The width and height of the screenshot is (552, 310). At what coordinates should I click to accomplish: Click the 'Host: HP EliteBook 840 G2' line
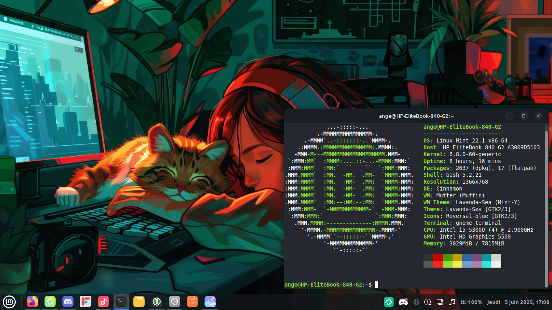coord(482,147)
